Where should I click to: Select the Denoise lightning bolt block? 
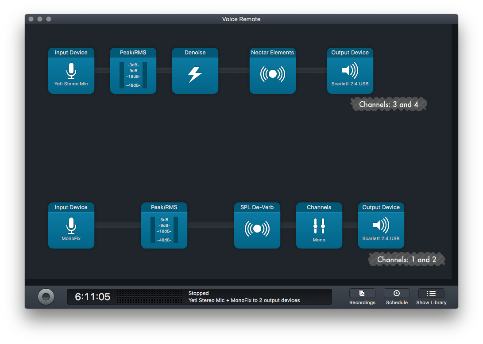point(195,73)
